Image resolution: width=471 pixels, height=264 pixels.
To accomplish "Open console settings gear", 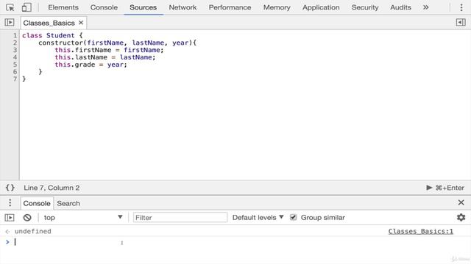I will click(461, 217).
